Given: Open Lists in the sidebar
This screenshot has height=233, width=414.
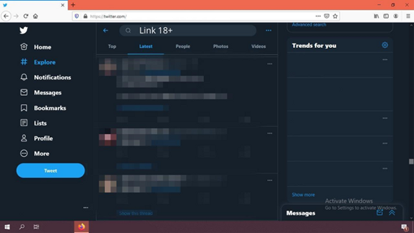Looking at the screenshot, I should [34, 123].
